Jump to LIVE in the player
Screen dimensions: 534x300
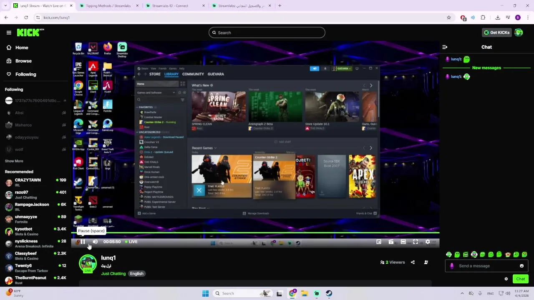tap(131, 242)
